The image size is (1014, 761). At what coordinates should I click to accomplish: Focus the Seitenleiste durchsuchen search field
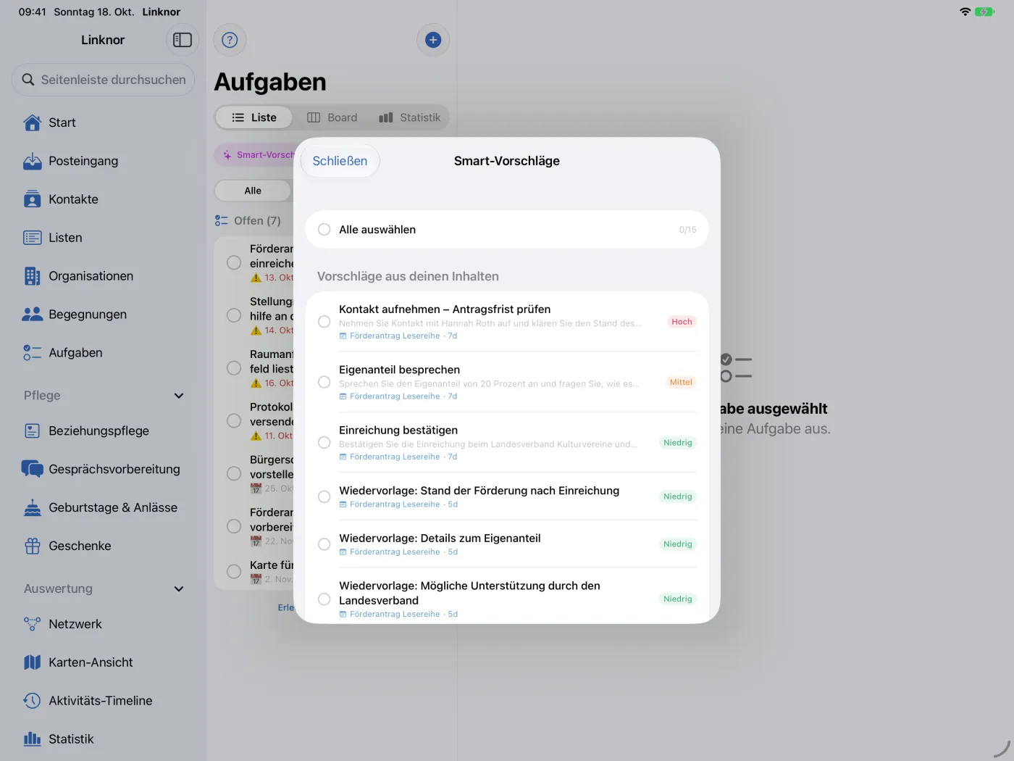pyautogui.click(x=103, y=80)
